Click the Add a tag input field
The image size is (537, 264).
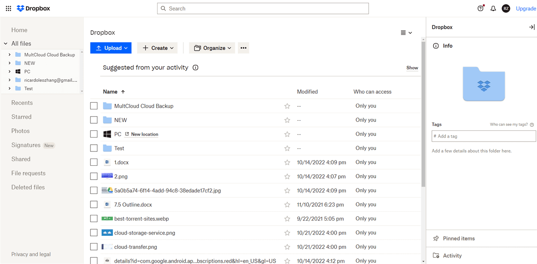tap(483, 136)
